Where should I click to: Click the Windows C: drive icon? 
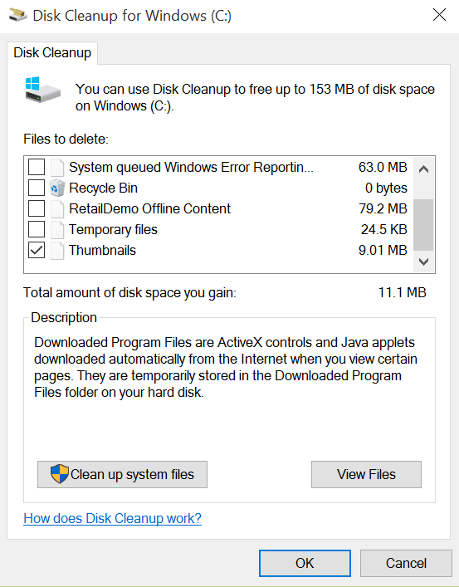[43, 90]
